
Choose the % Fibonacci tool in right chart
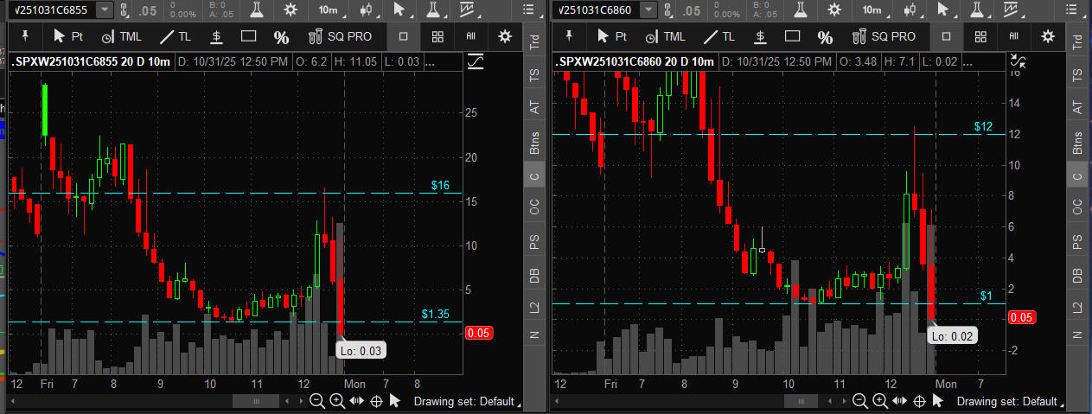pos(826,36)
